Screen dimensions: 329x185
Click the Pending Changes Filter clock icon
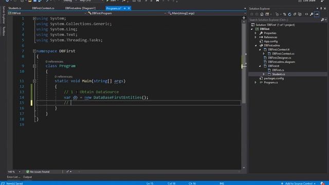pyautogui.click(x=277, y=14)
